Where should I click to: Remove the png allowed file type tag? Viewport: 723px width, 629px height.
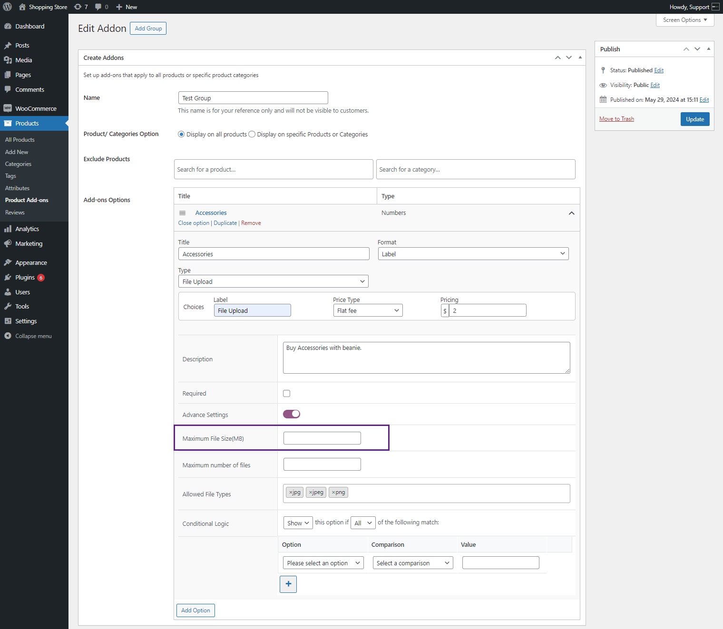(333, 493)
